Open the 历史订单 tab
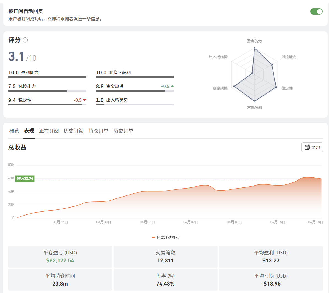 click(123, 131)
